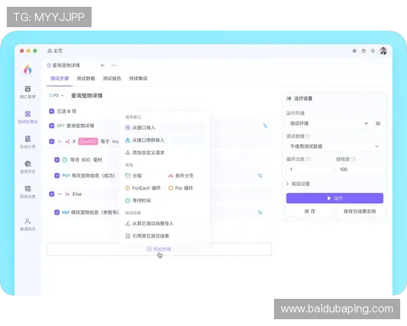The image size is (407, 326).
Task: Open the help icon in top bar
Action: click(364, 51)
